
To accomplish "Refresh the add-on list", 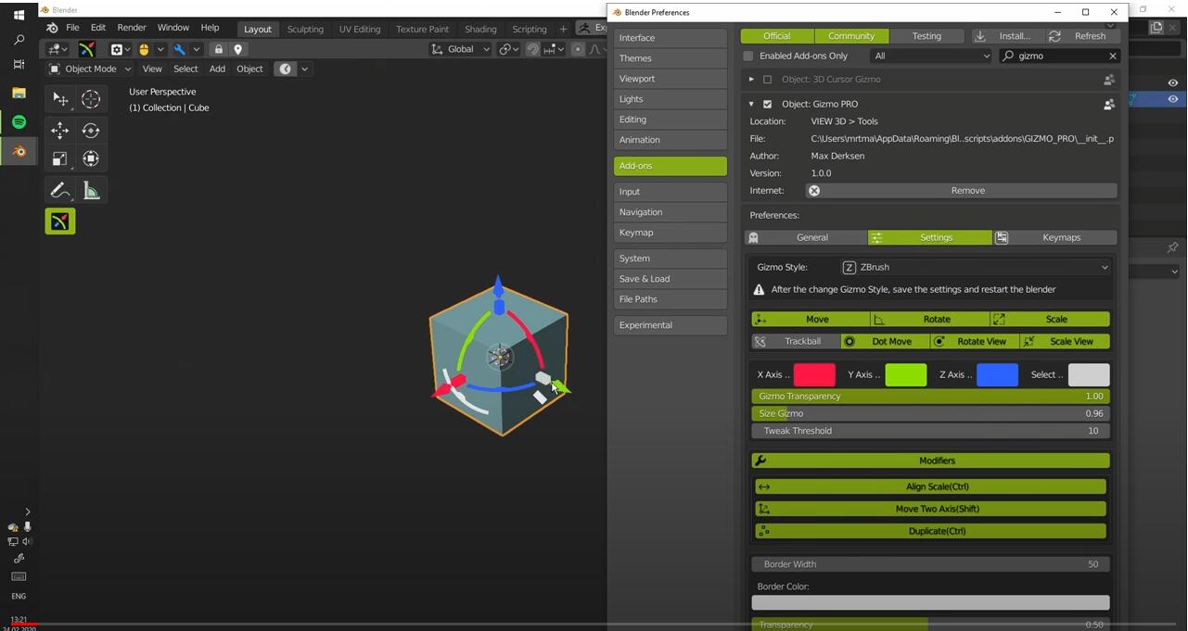I will [1082, 36].
